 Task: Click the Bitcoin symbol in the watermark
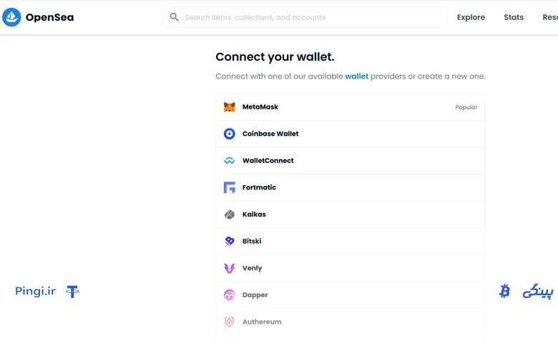pyautogui.click(x=504, y=291)
